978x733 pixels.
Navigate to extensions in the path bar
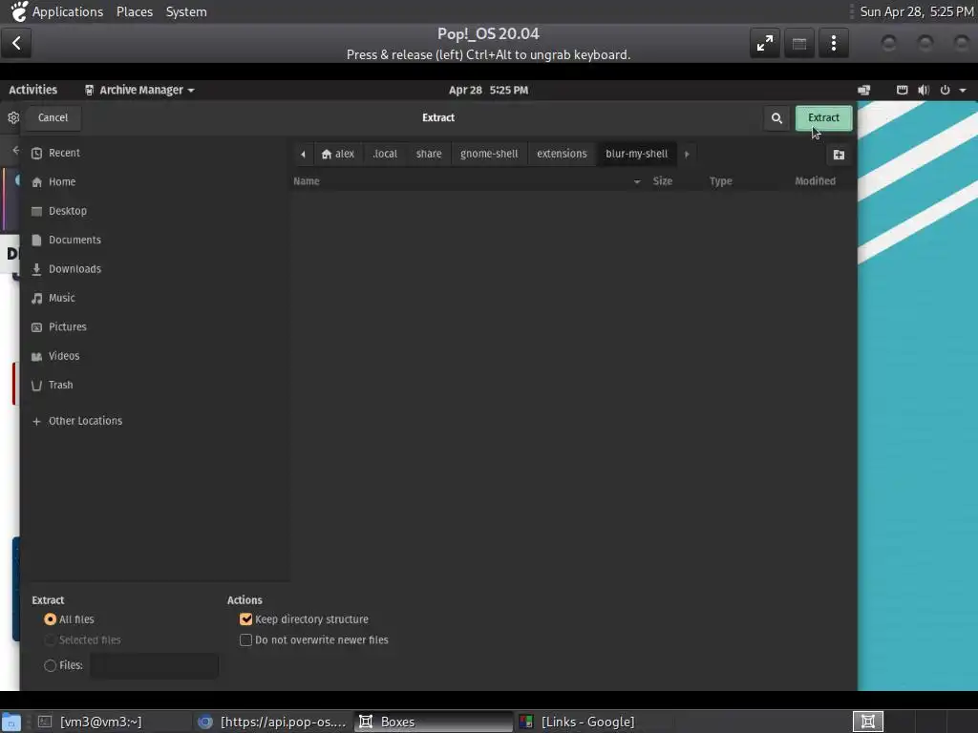pyautogui.click(x=562, y=154)
